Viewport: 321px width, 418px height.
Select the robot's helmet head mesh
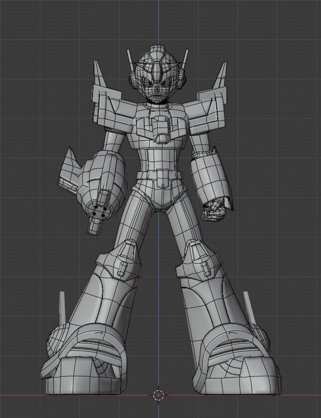pos(157,74)
